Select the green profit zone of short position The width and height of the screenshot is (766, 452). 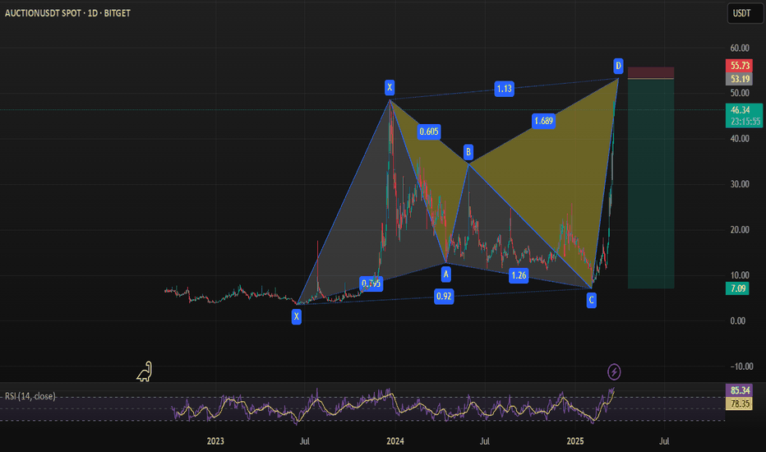[x=651, y=184]
